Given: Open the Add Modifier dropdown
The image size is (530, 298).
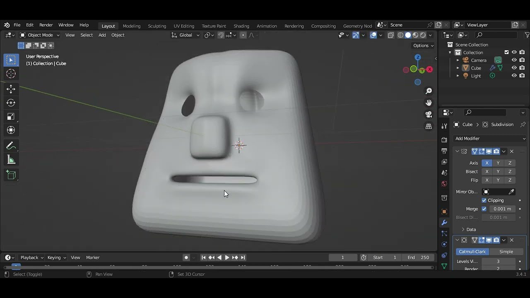Looking at the screenshot, I should [490, 139].
